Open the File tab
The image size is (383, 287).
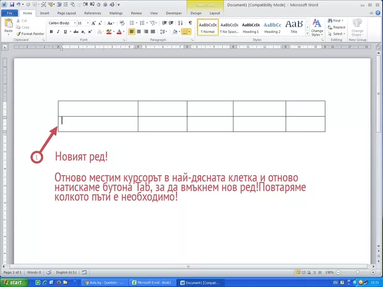9,13
